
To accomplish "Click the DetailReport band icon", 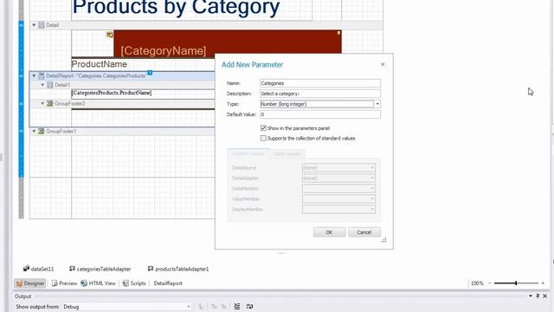I will pos(42,75).
